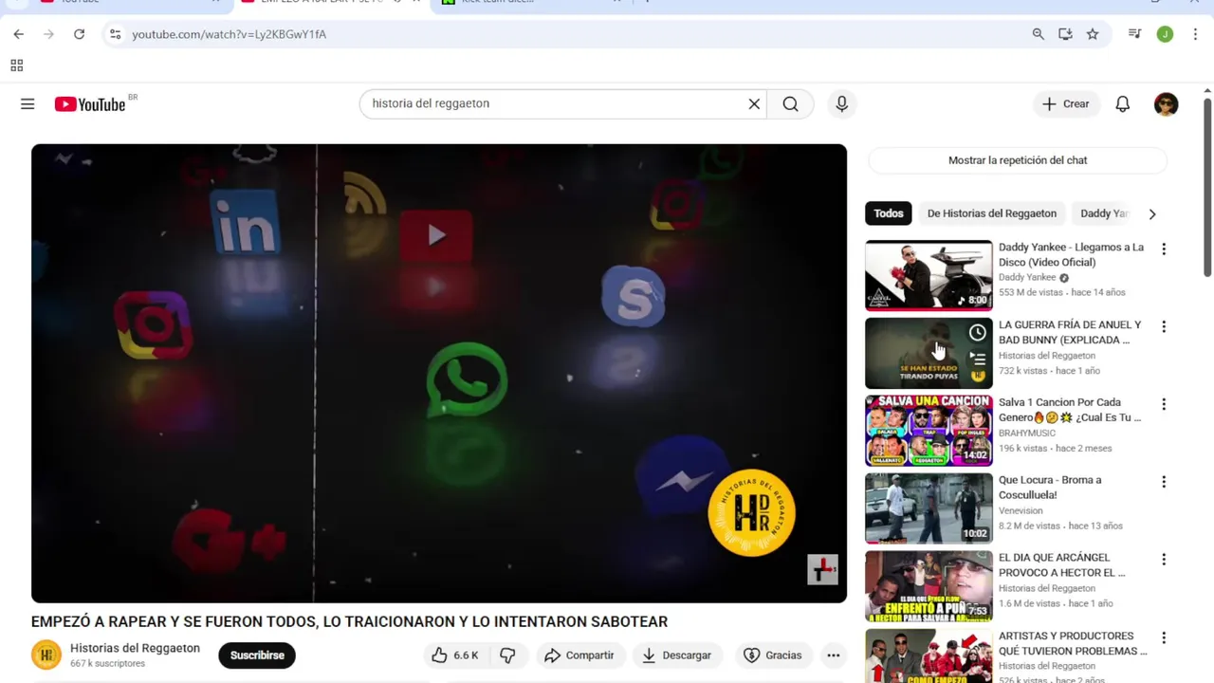The width and height of the screenshot is (1214, 683).
Task: Open Que Locura Broma a Cosculluela thumbnail
Action: tap(929, 508)
